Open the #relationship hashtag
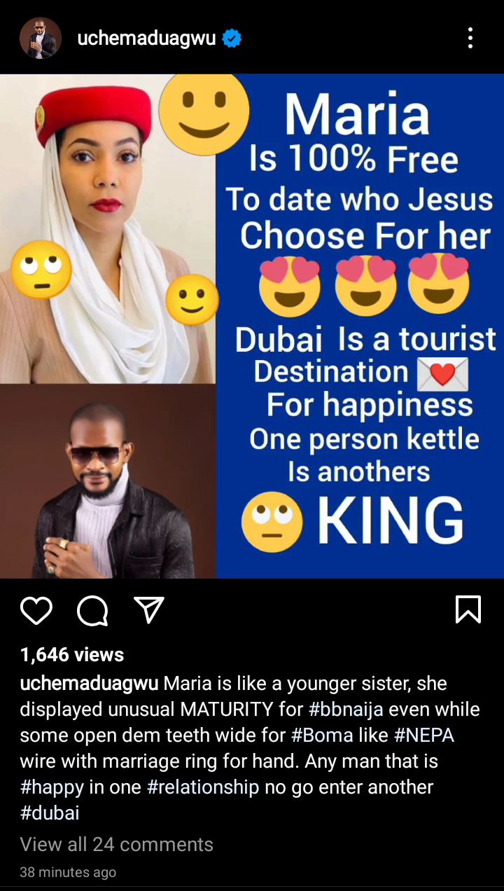 [203, 787]
